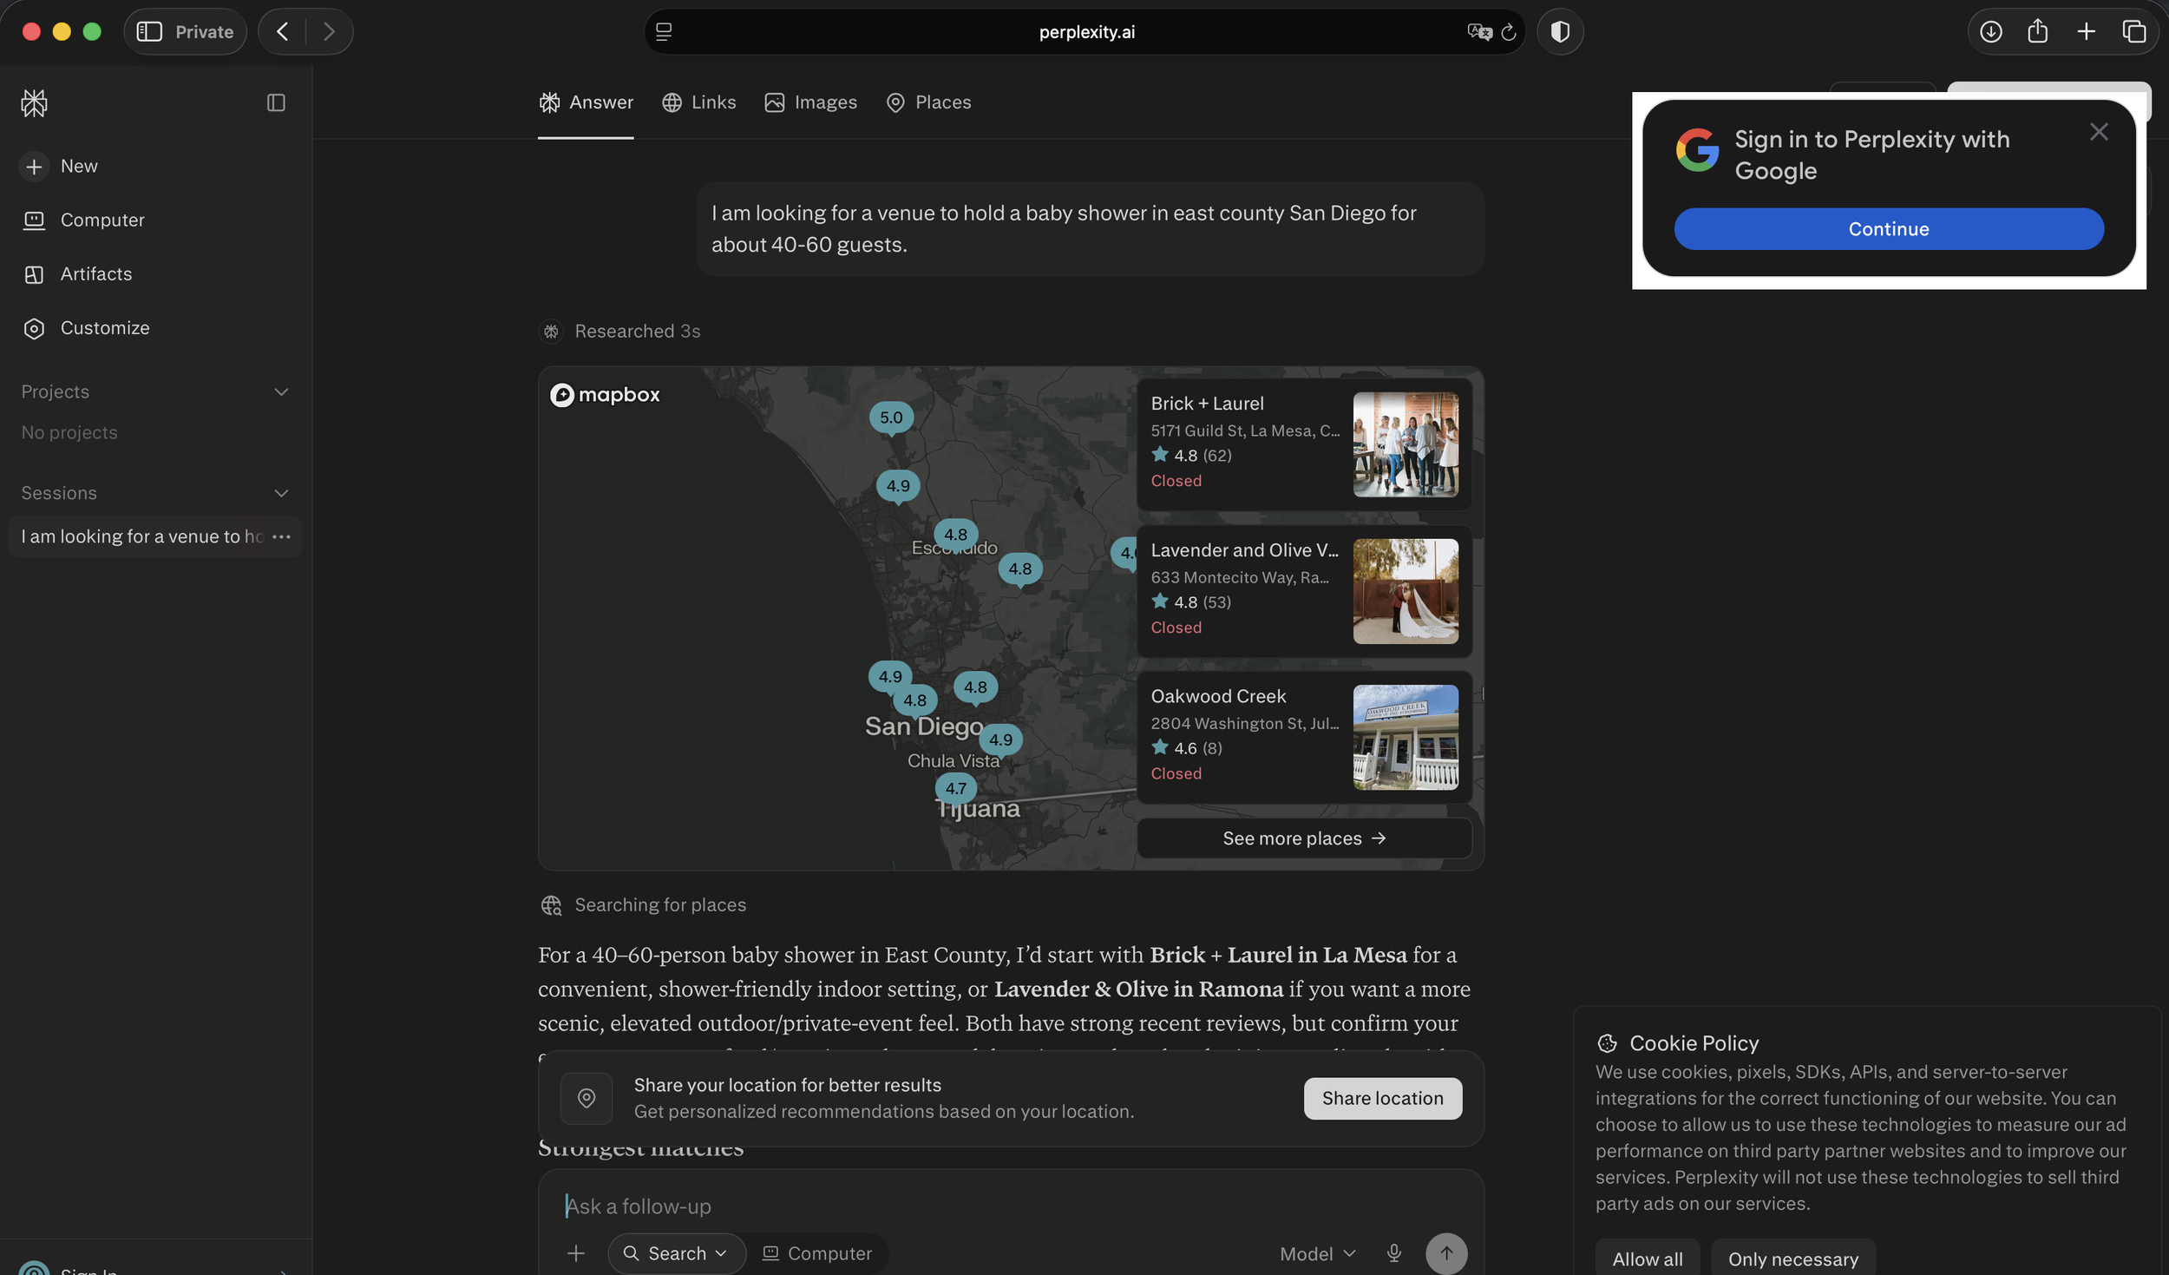
Task: Show the Safari tab overview
Action: pyautogui.click(x=2133, y=31)
